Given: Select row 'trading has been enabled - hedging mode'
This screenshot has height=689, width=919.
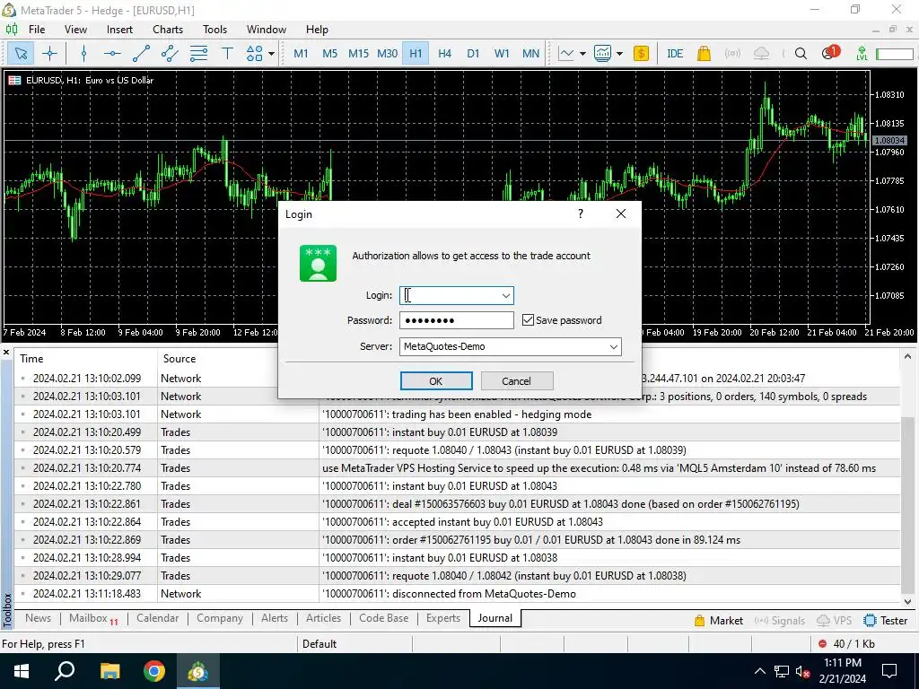Looking at the screenshot, I should (457, 414).
